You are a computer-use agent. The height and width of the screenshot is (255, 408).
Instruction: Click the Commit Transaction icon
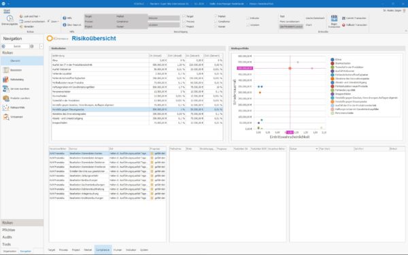click(x=343, y=18)
